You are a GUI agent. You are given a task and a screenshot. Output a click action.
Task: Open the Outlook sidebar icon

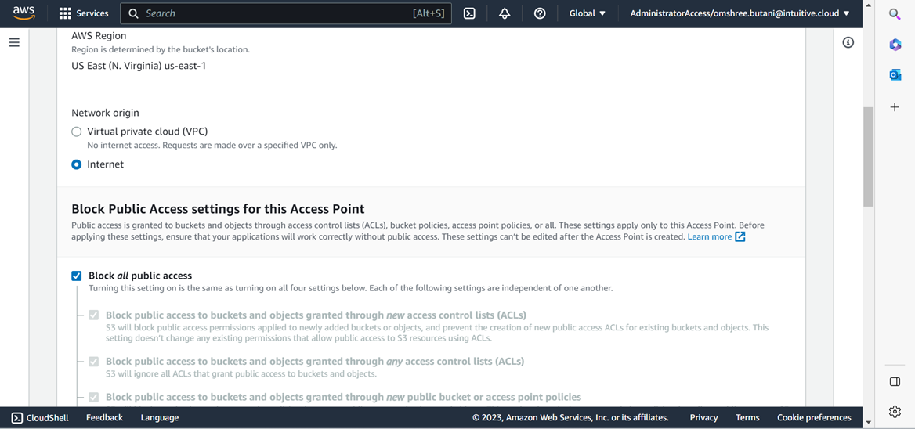pyautogui.click(x=895, y=75)
